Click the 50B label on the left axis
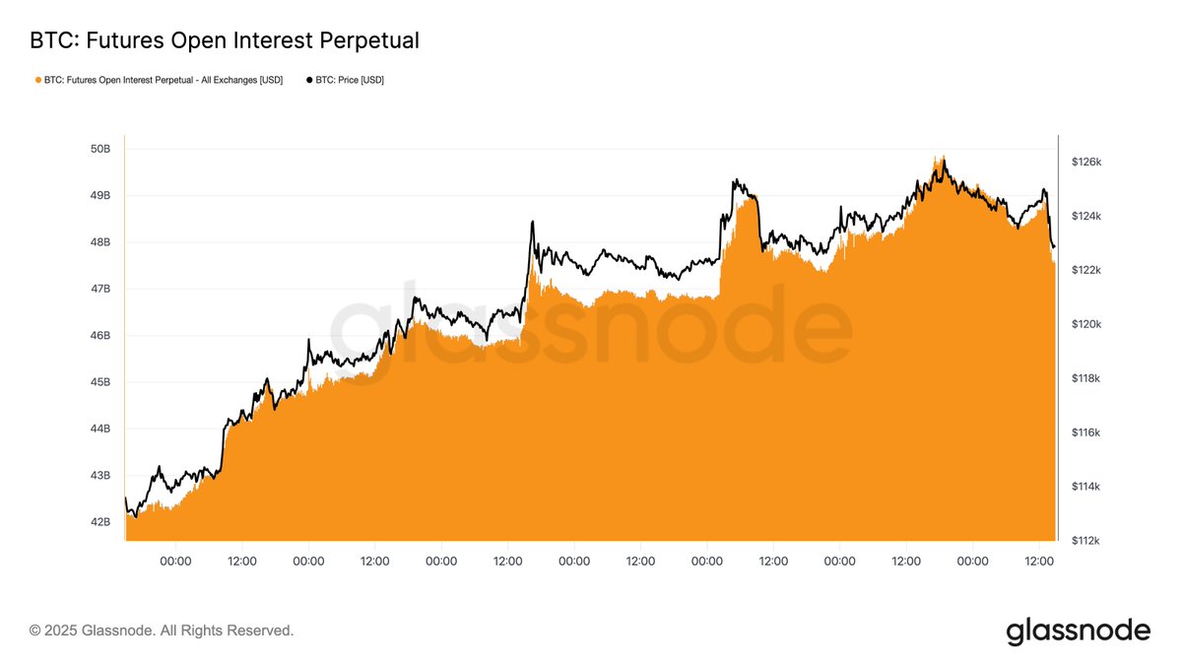 [x=100, y=149]
